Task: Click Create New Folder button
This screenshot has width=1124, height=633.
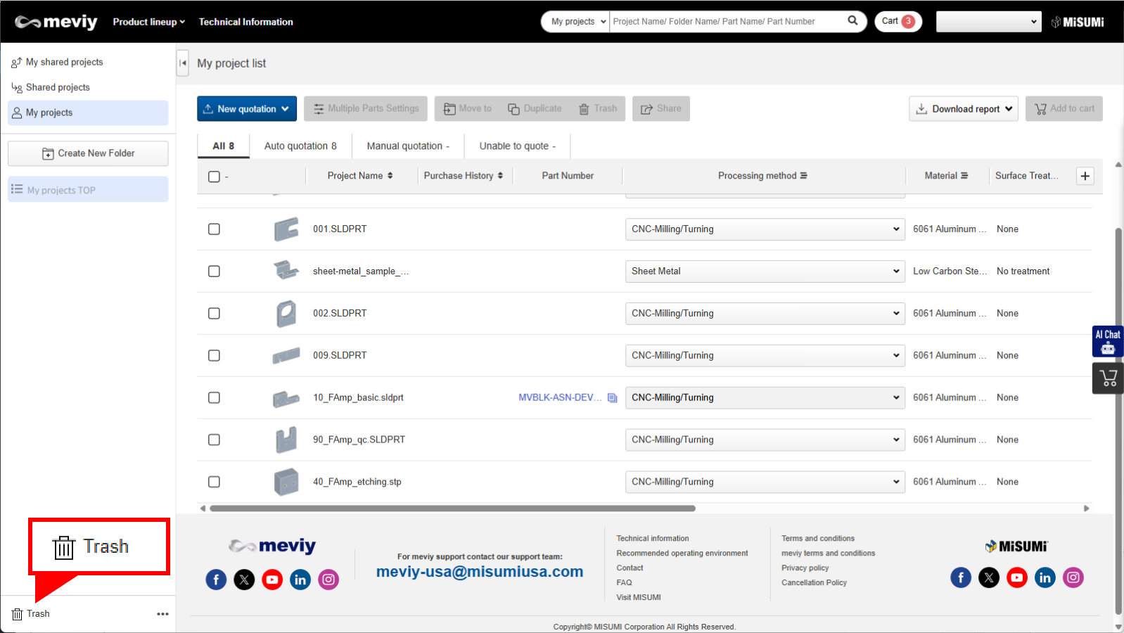Action: (88, 153)
